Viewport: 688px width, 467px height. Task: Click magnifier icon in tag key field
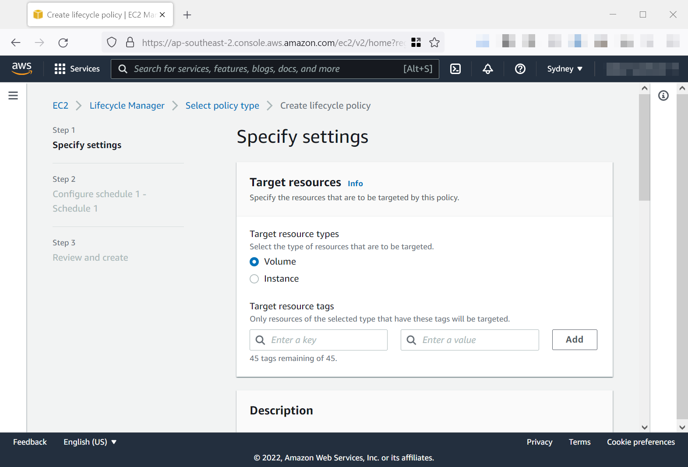[260, 340]
